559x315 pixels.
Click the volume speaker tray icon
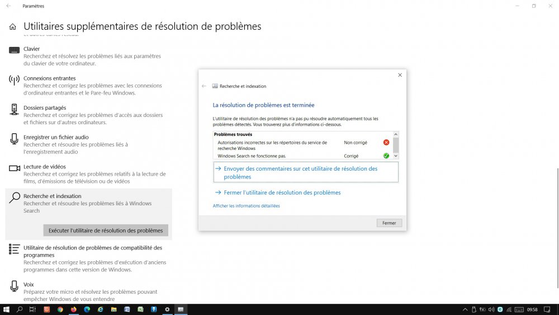click(x=491, y=309)
